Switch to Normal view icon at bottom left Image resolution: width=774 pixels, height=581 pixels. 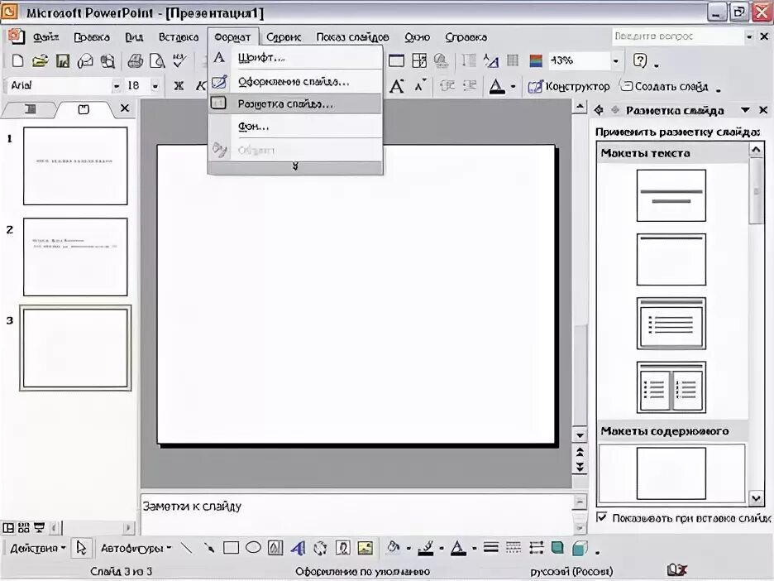[8, 528]
